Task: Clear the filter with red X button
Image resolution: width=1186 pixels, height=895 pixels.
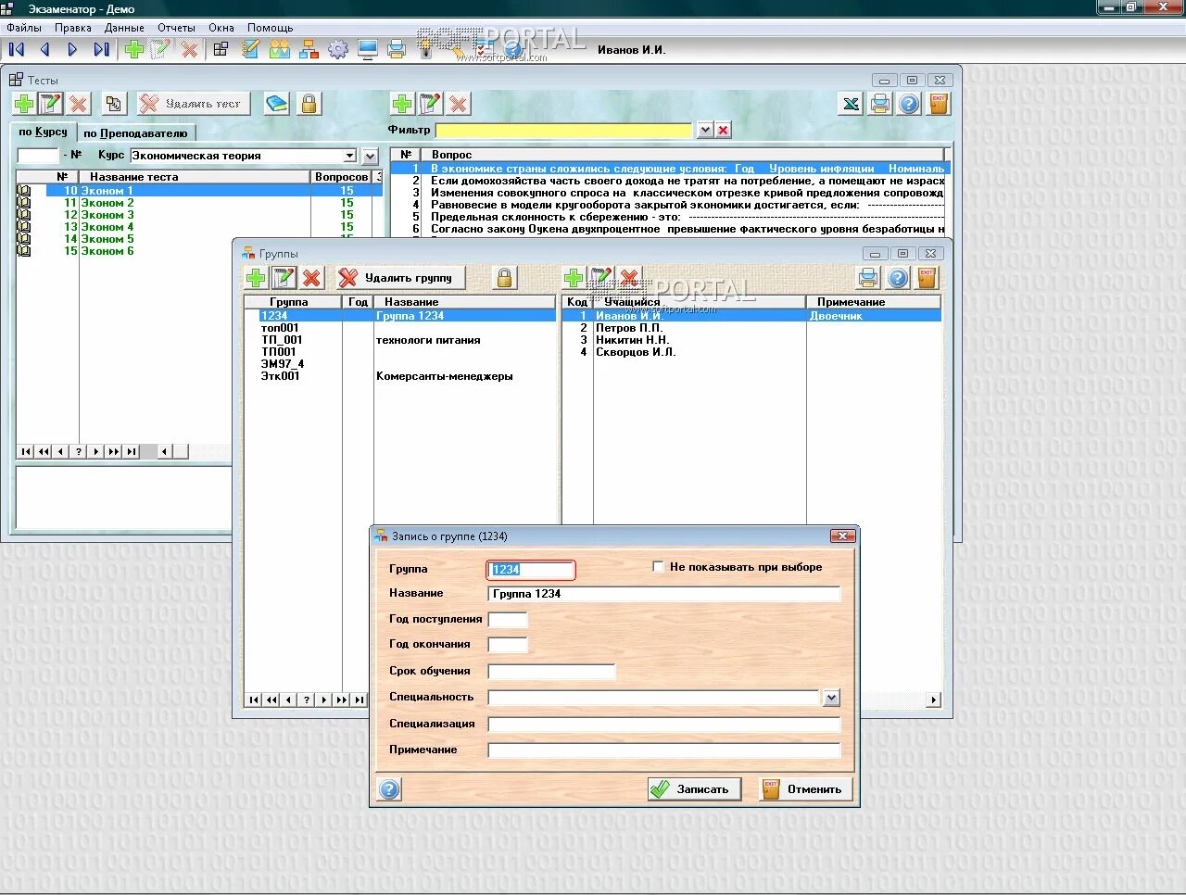Action: click(x=724, y=130)
